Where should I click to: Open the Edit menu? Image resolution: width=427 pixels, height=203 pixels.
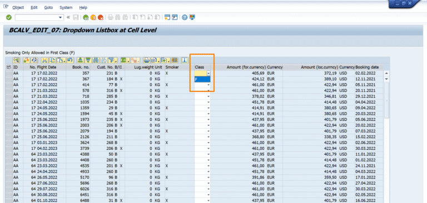(x=34, y=8)
